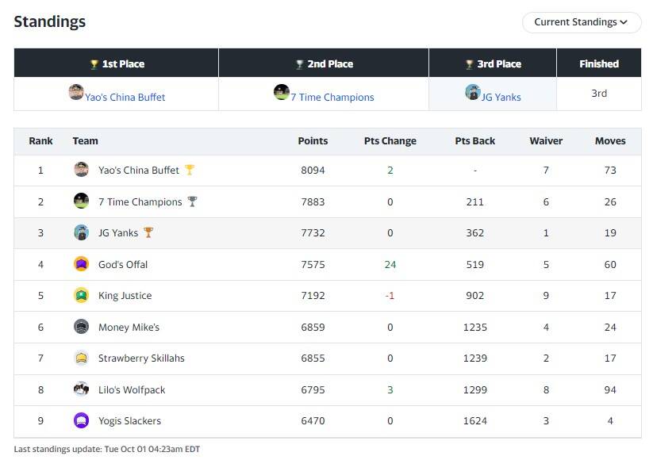Click the Waiver column header
The height and width of the screenshot is (460, 653).
click(546, 141)
